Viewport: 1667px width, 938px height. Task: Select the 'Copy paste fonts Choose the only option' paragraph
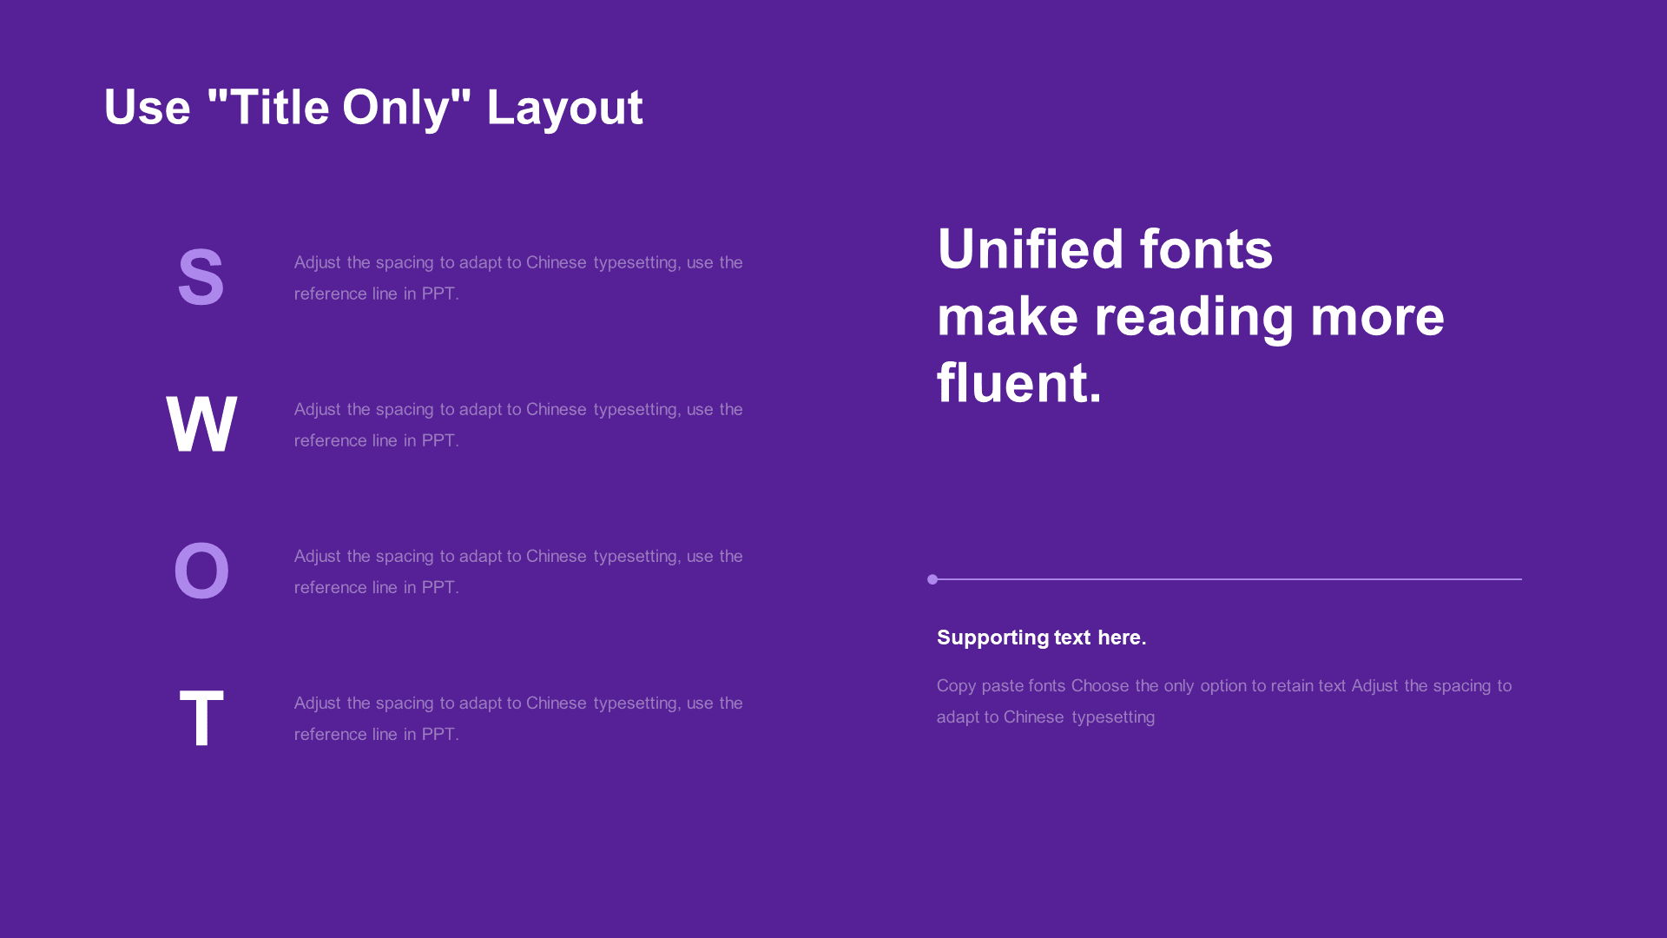[x=1224, y=701]
